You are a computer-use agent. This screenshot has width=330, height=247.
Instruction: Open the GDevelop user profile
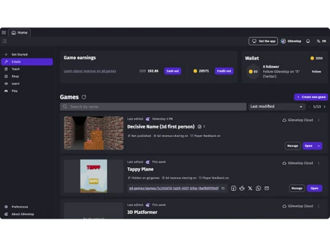291,41
